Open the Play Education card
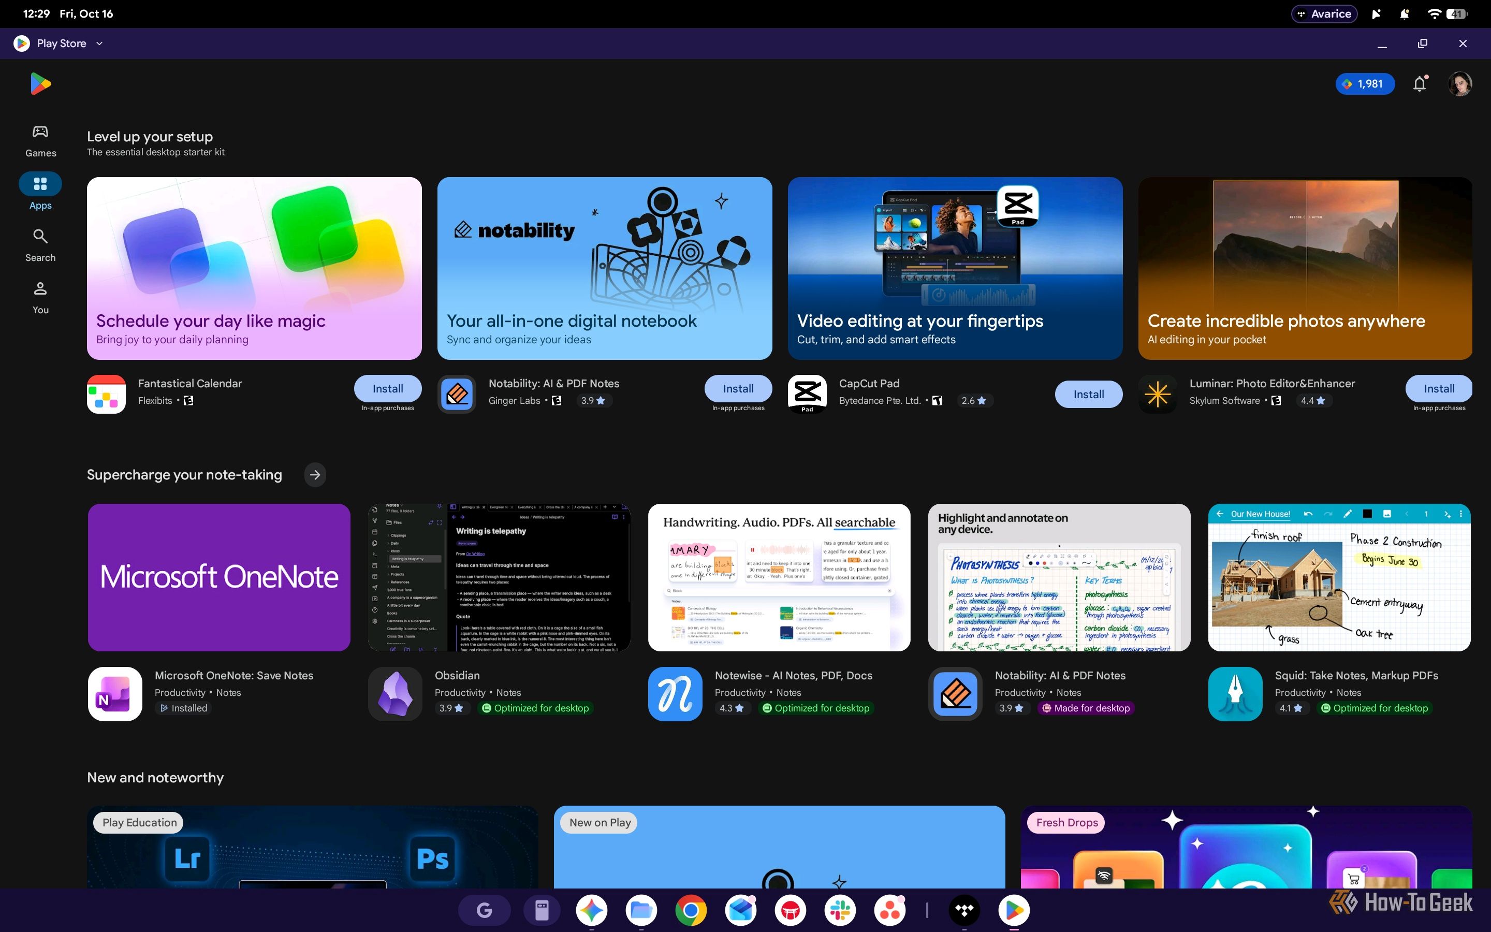Viewport: 1491px width, 932px height. 312,847
